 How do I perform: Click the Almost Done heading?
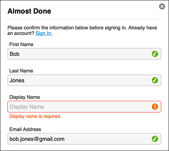[29, 11]
